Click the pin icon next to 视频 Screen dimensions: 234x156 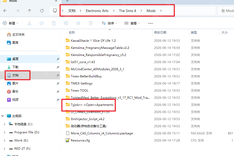(x=58, y=100)
